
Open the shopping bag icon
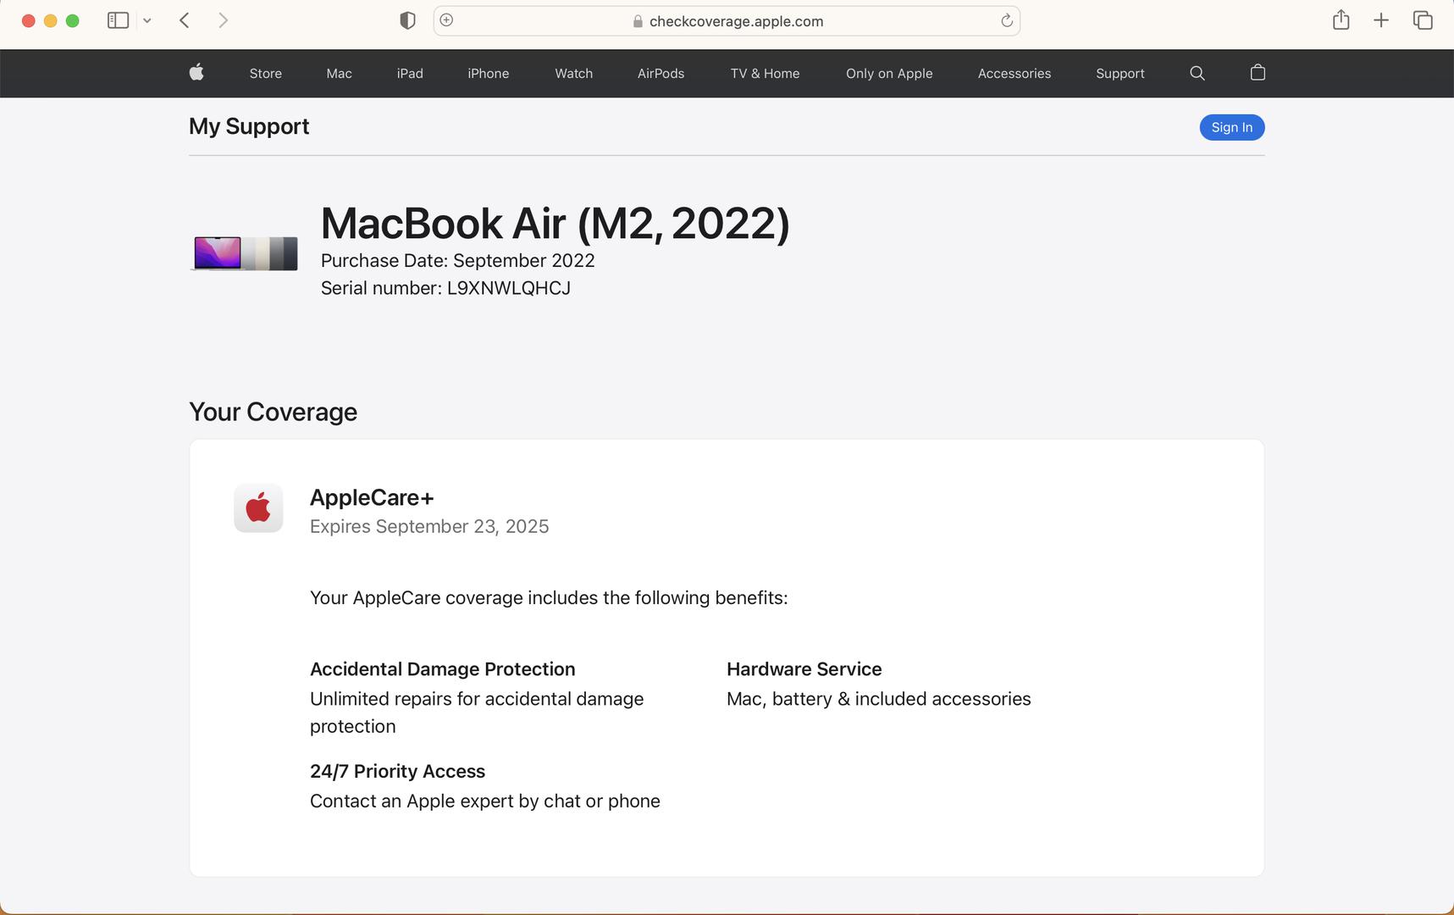pos(1258,73)
